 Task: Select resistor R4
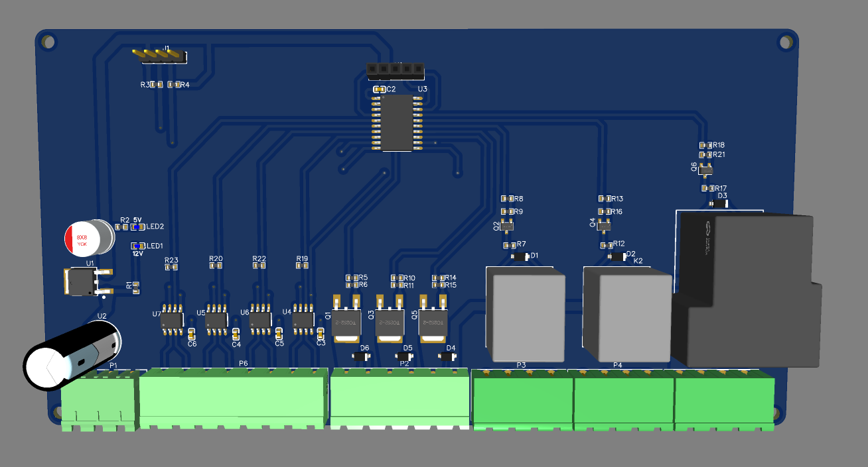pos(174,84)
